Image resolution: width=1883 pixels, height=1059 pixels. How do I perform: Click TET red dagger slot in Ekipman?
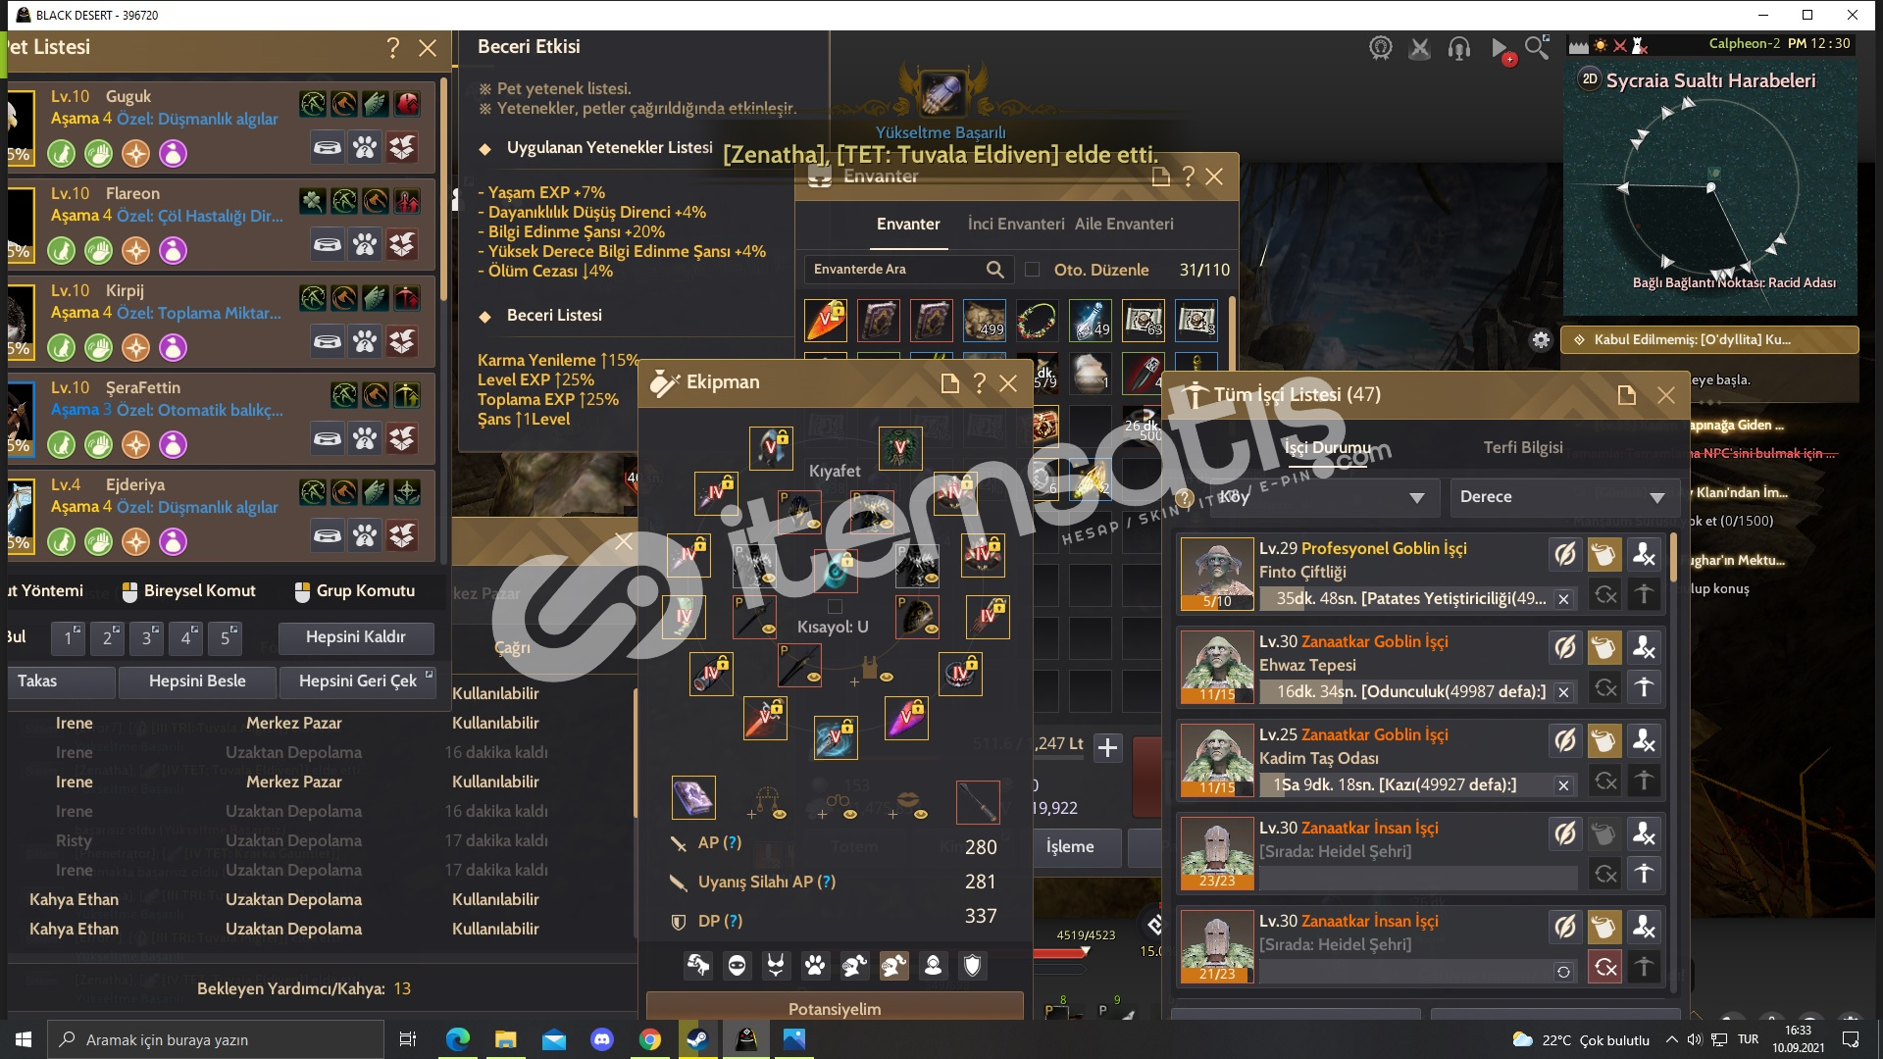click(x=765, y=719)
